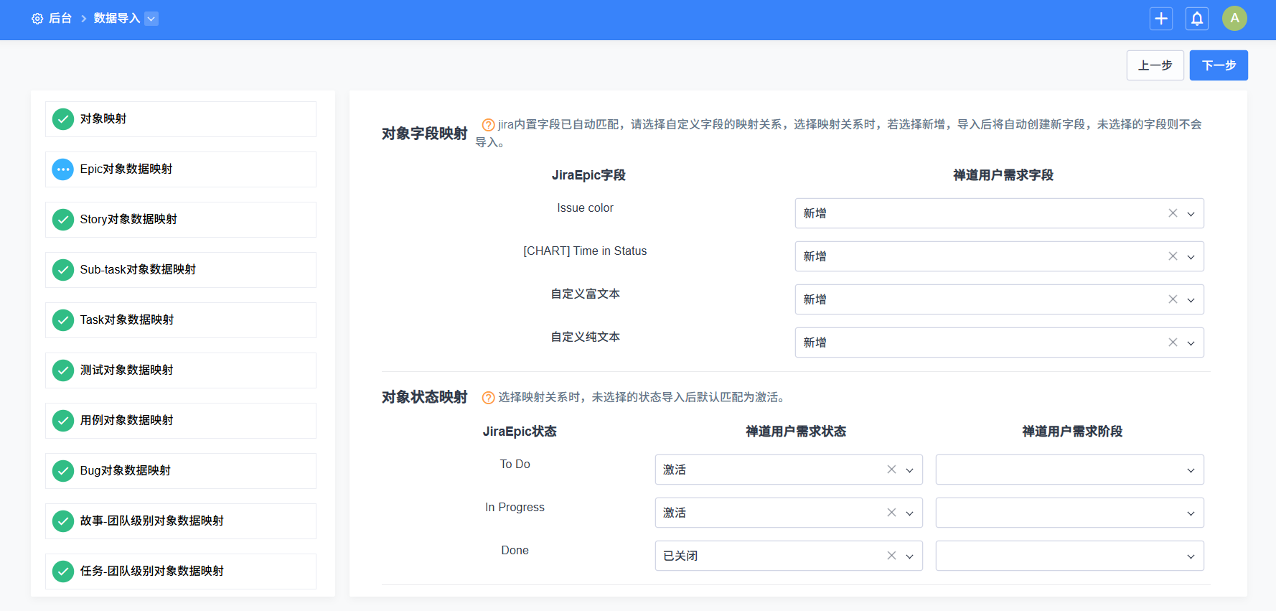Open the user avatar A menu

tap(1234, 19)
